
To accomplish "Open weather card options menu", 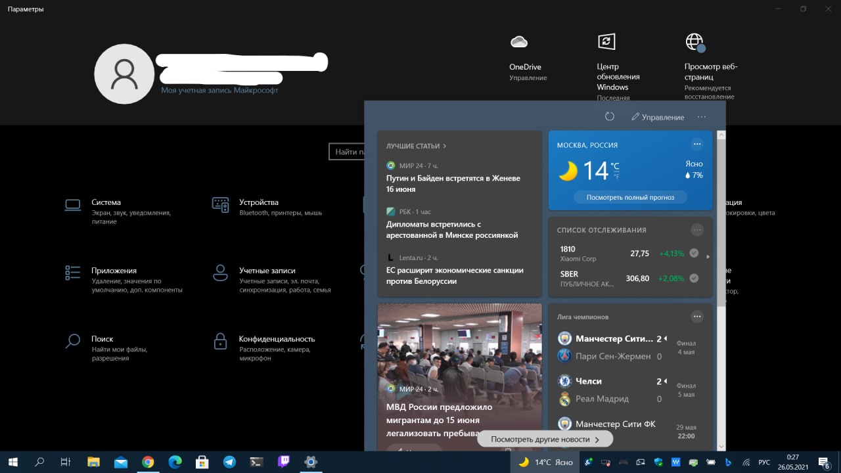I will [x=697, y=144].
